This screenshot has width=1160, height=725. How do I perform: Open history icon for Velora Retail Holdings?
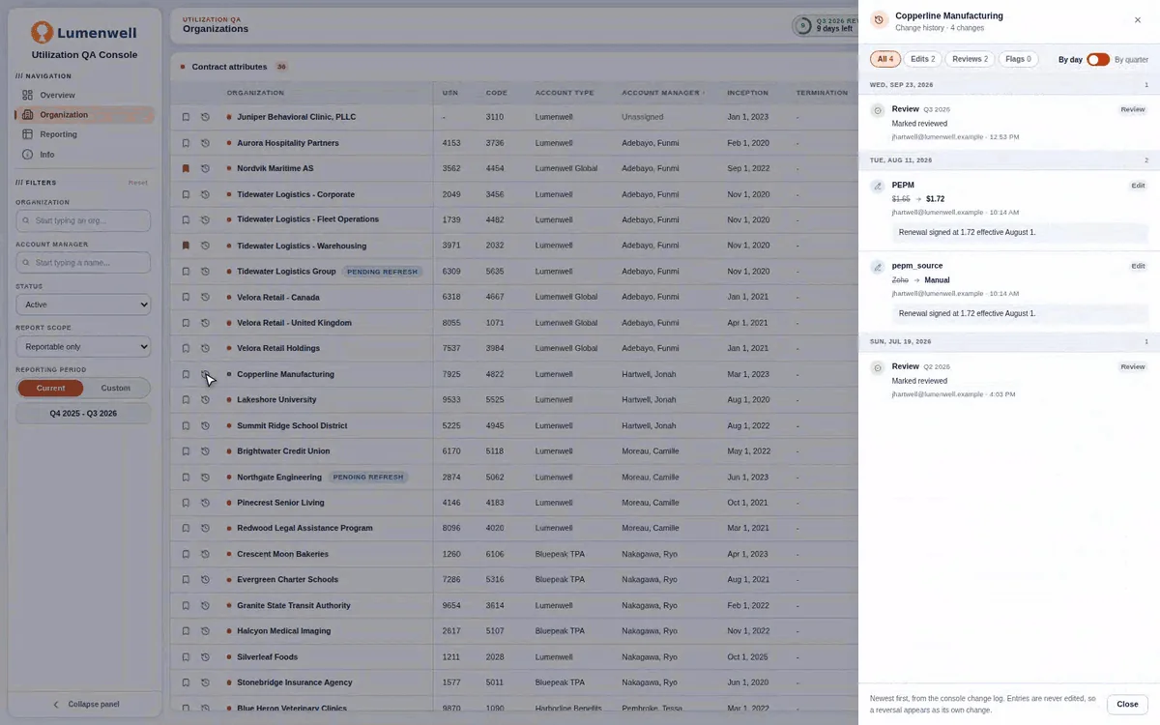pyautogui.click(x=205, y=348)
